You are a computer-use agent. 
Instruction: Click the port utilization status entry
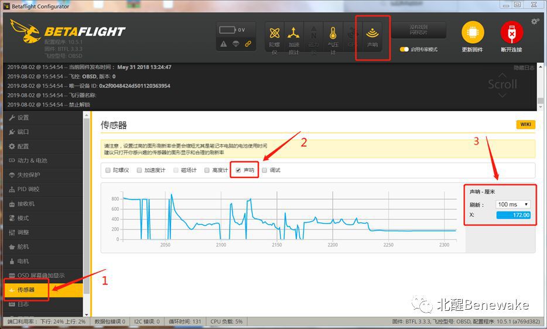point(46,321)
